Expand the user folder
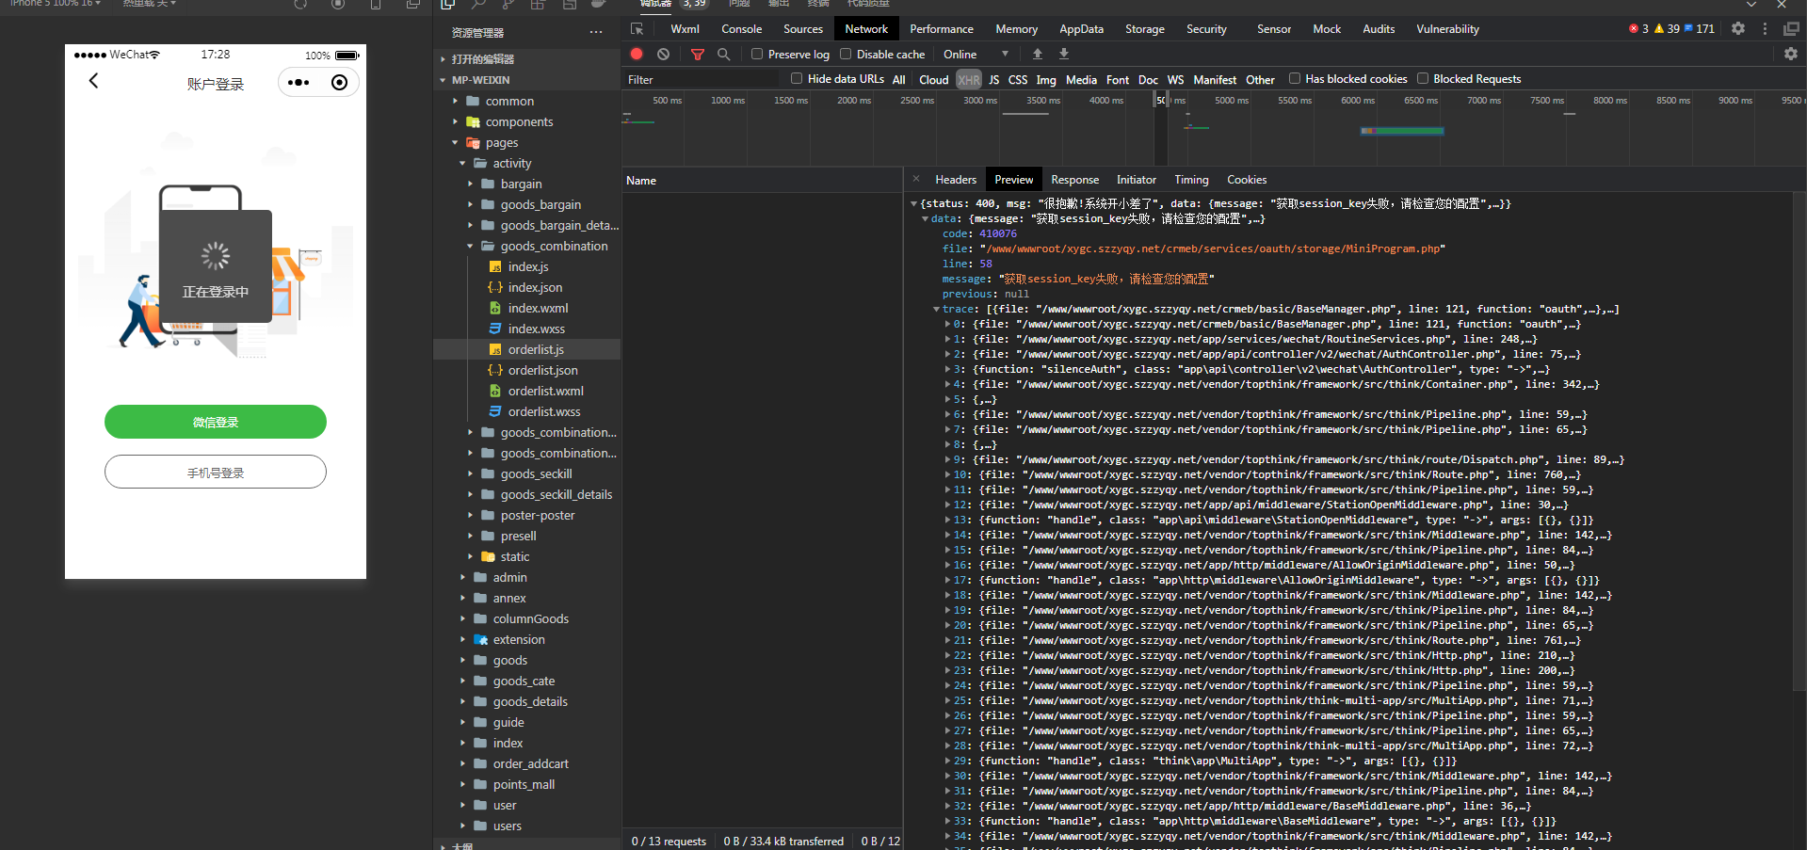Image resolution: width=1807 pixels, height=850 pixels. click(462, 806)
